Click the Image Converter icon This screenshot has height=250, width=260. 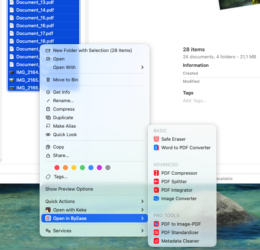click(156, 198)
